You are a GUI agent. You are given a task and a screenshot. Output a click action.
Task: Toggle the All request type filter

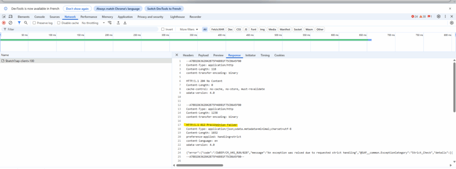205,29
